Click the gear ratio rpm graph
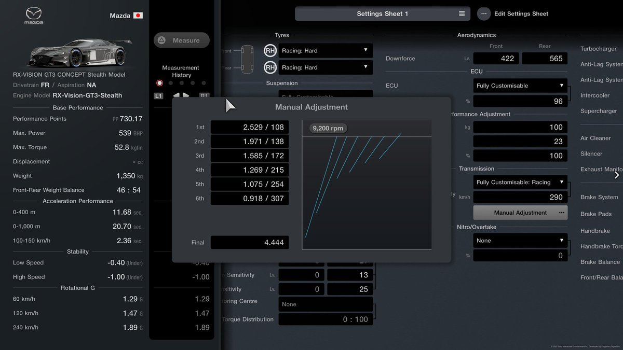The image size is (623, 350). [367, 185]
